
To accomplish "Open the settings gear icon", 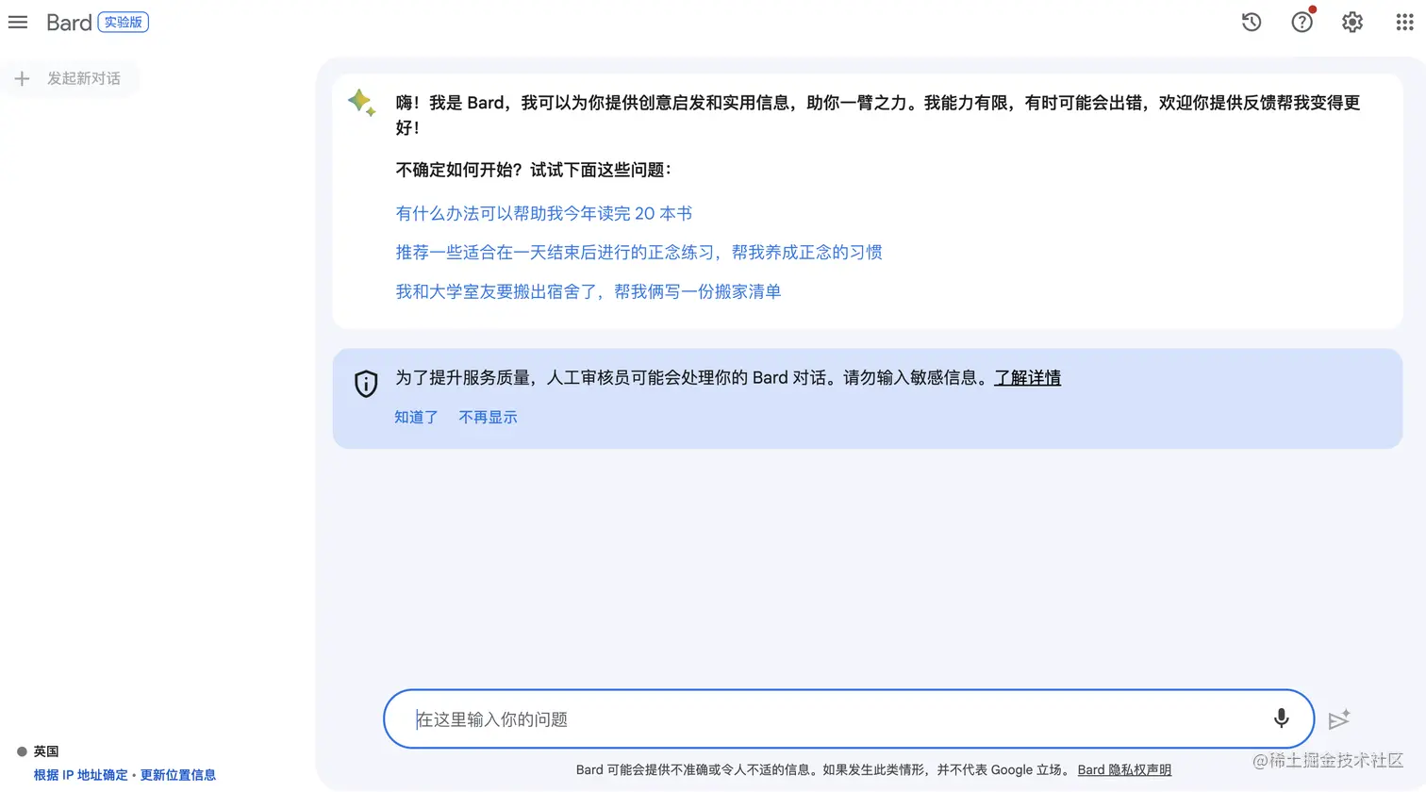I will tap(1352, 22).
